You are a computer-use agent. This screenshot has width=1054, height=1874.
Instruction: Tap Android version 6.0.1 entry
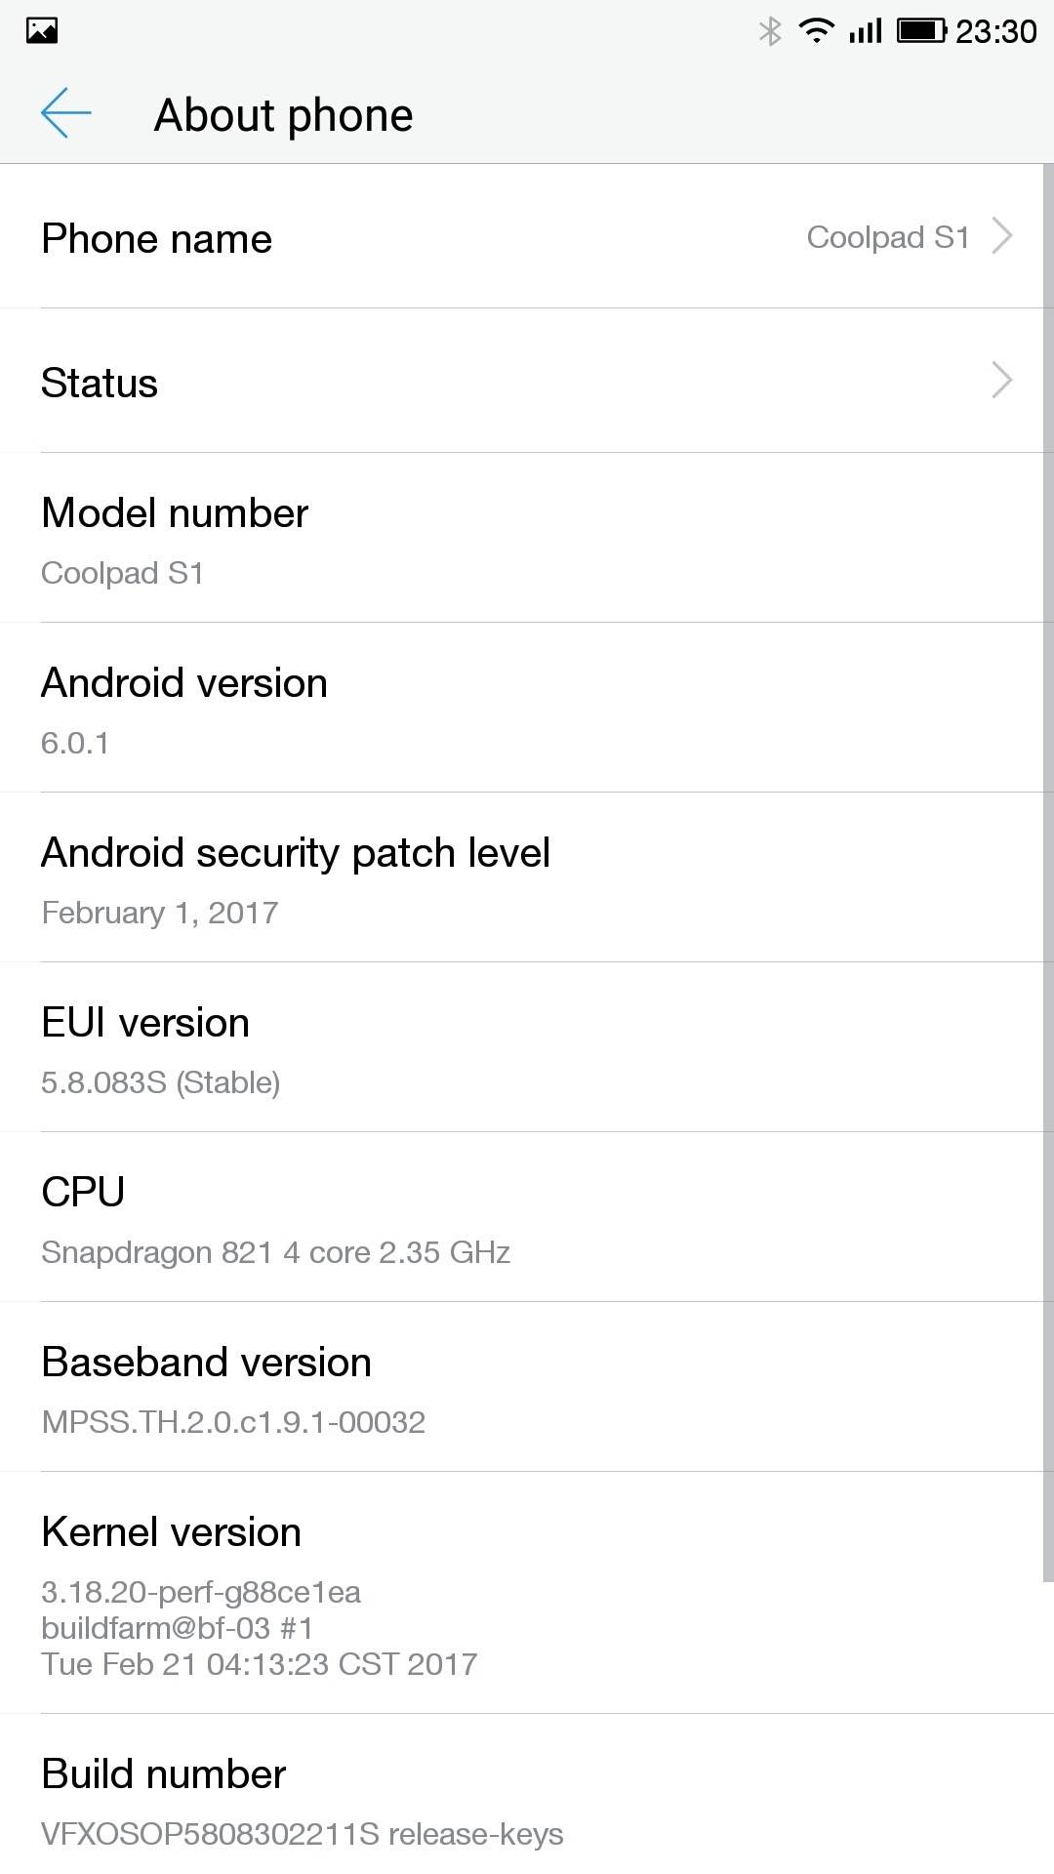[527, 709]
